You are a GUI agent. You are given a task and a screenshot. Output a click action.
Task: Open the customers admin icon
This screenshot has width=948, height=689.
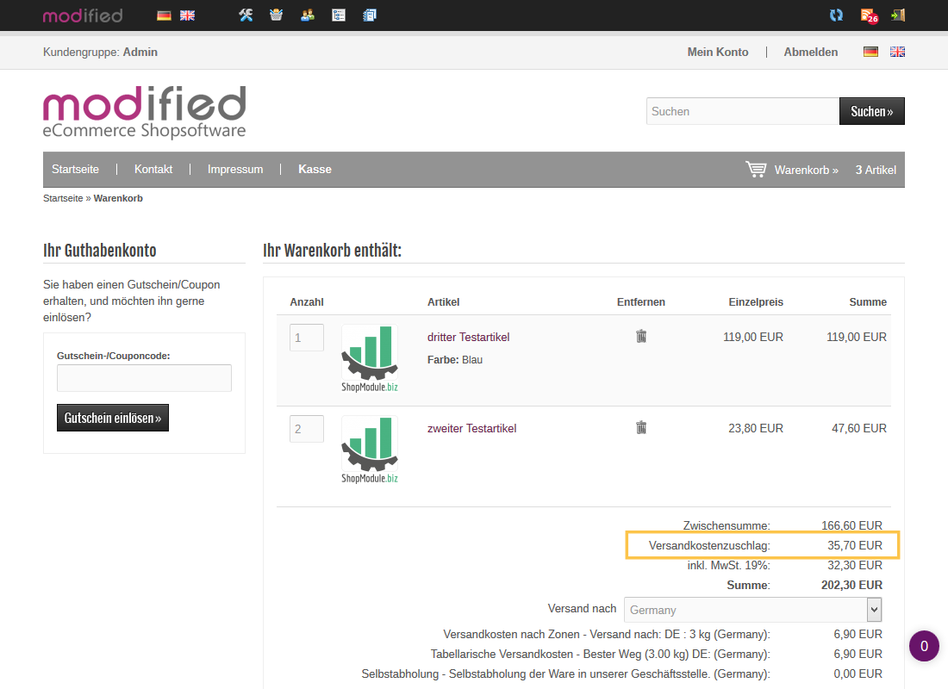tap(307, 16)
